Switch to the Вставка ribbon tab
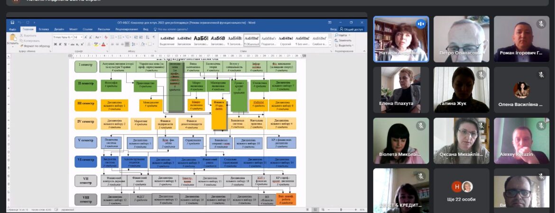Image resolution: width=555 pixels, height=213 pixels. point(44,29)
